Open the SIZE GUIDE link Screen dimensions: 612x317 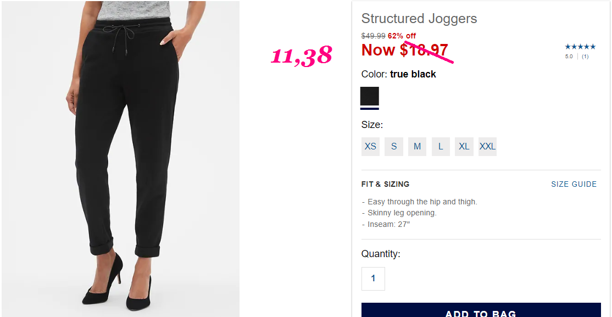[x=574, y=184]
